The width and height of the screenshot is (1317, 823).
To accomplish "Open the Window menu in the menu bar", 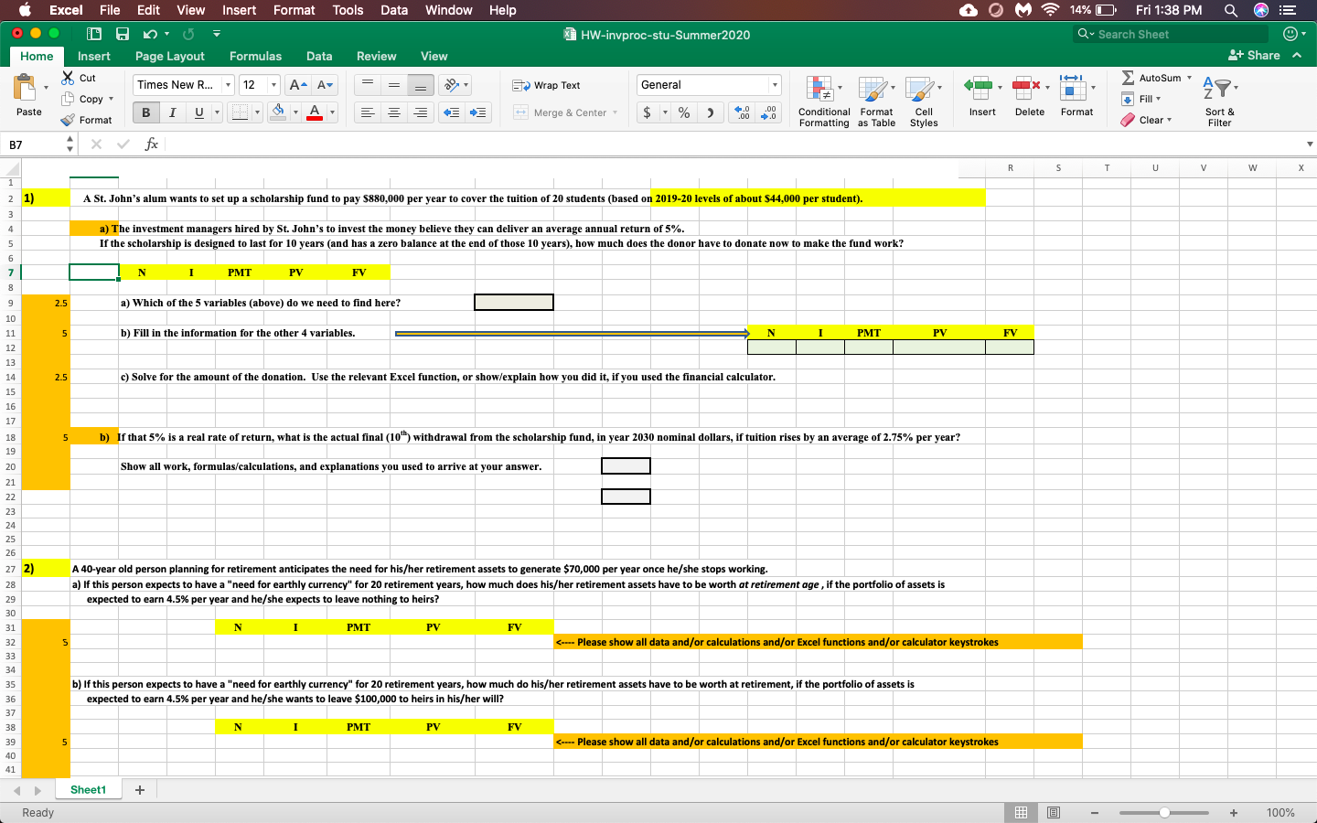I will pos(448,10).
